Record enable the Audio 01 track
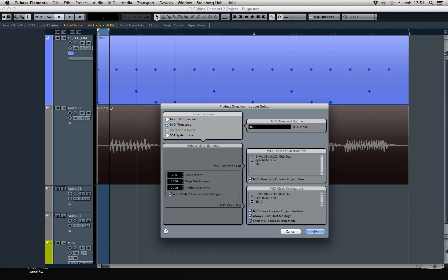The image size is (448, 280). [70, 194]
